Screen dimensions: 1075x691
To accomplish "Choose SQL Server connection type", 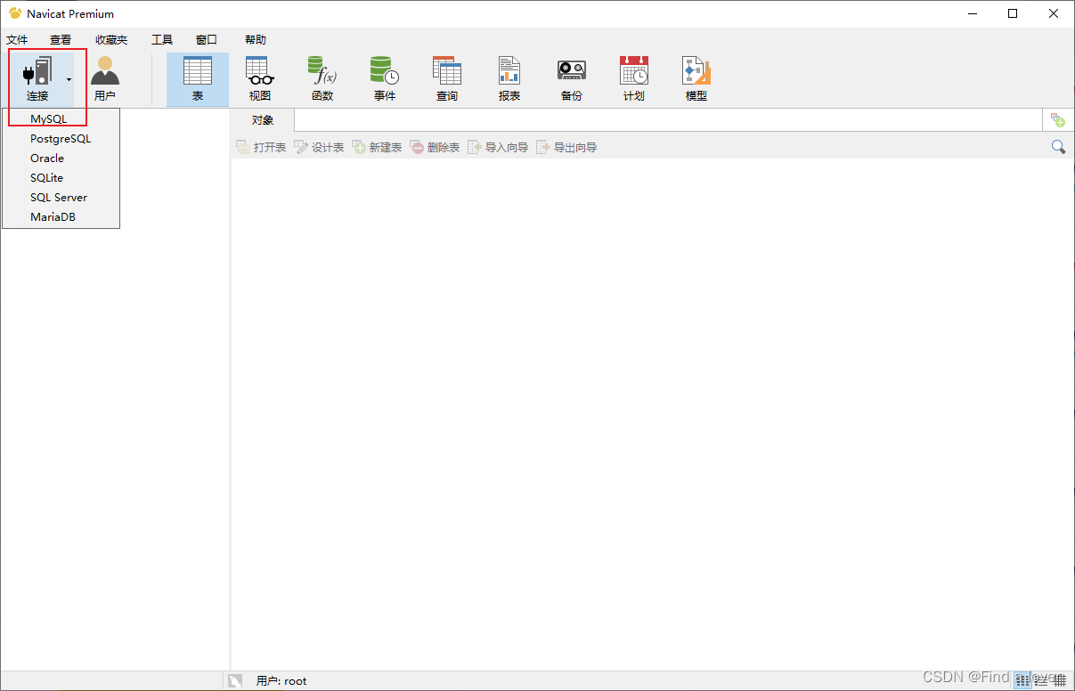I will click(61, 197).
